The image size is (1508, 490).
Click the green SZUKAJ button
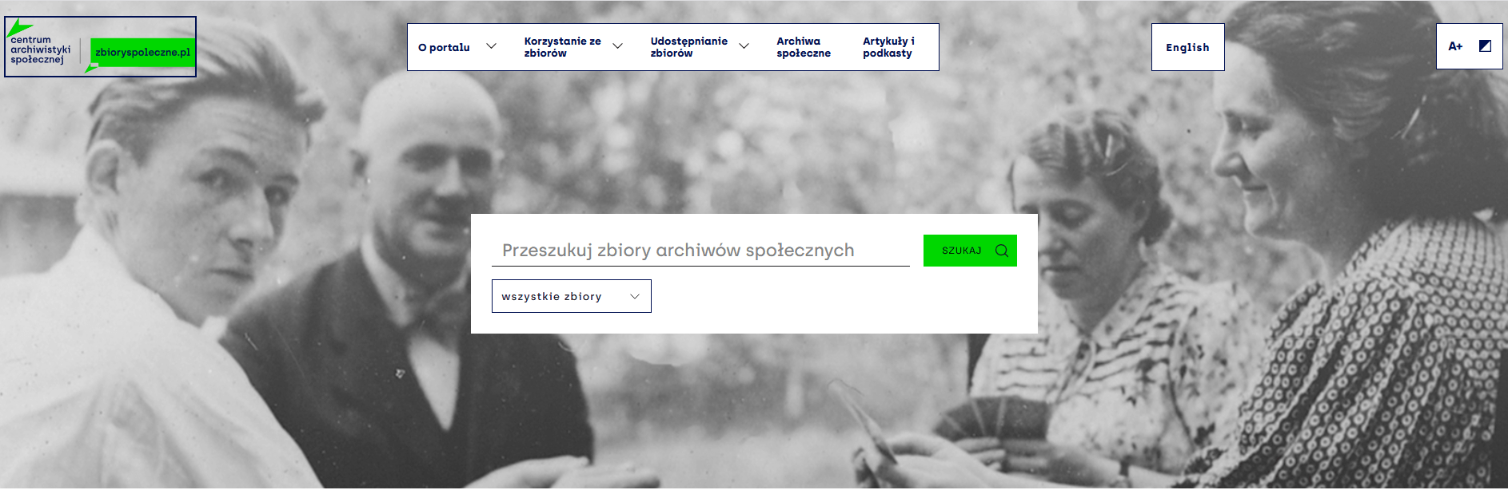click(970, 251)
